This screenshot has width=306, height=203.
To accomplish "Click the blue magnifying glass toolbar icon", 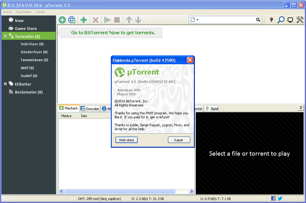I will [281, 20].
